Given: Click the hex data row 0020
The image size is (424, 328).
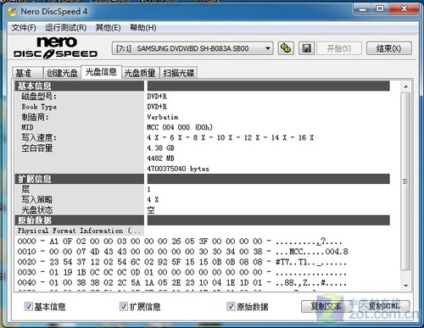Looking at the screenshot, I should coord(181,262).
